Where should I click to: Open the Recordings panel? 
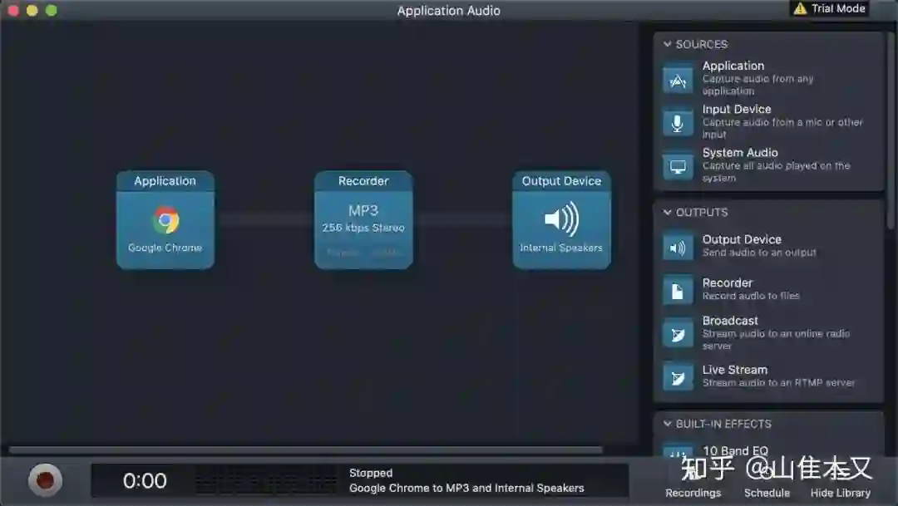693,493
